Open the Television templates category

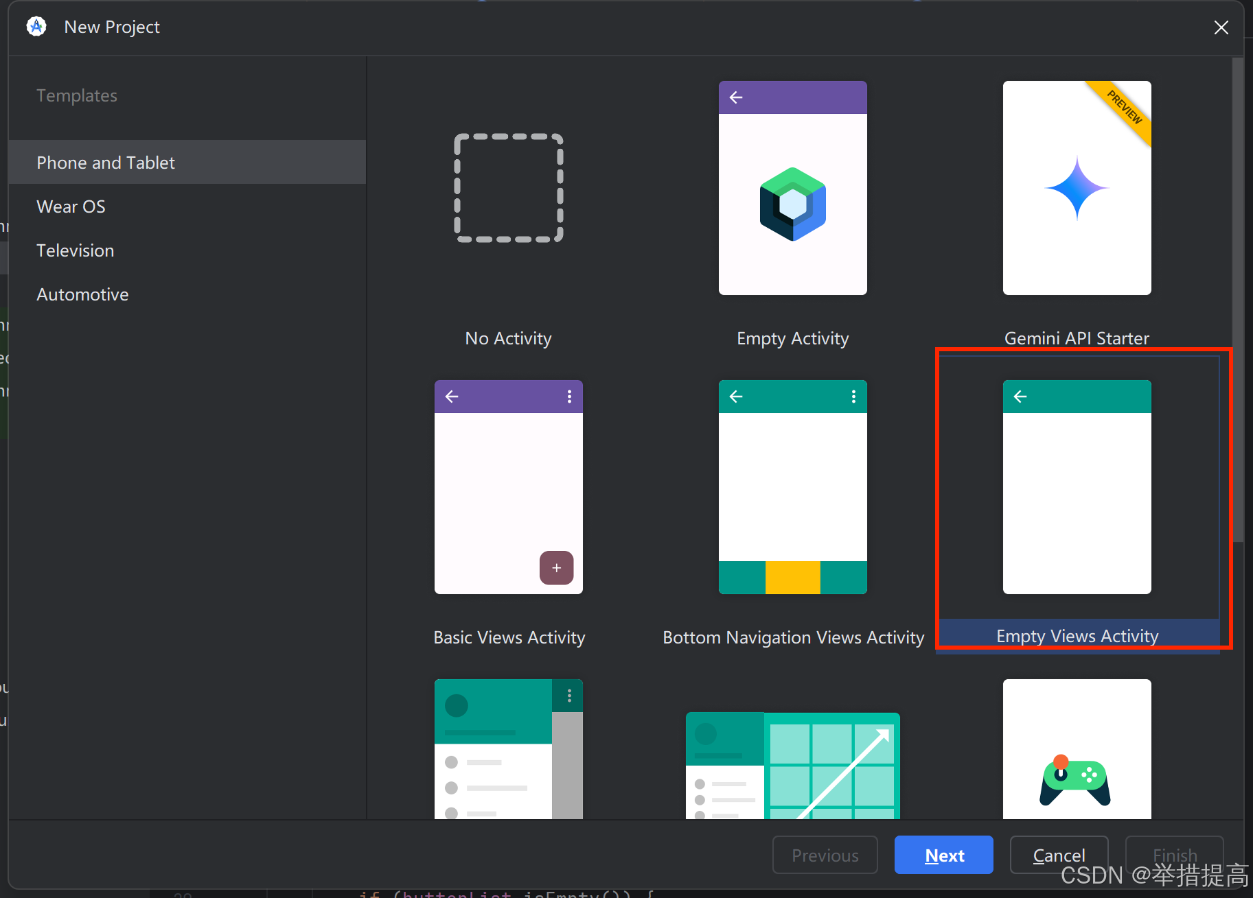click(x=75, y=250)
